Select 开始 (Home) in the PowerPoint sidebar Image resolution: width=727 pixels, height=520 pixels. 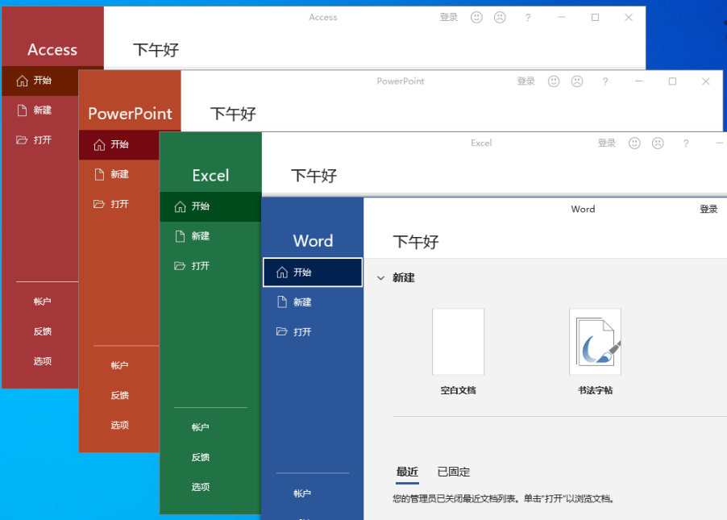coord(119,145)
